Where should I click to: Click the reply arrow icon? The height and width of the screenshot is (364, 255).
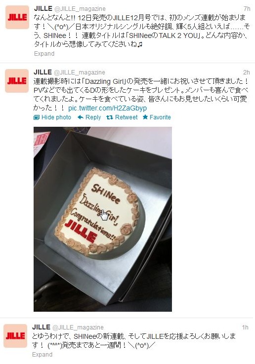click(80, 117)
